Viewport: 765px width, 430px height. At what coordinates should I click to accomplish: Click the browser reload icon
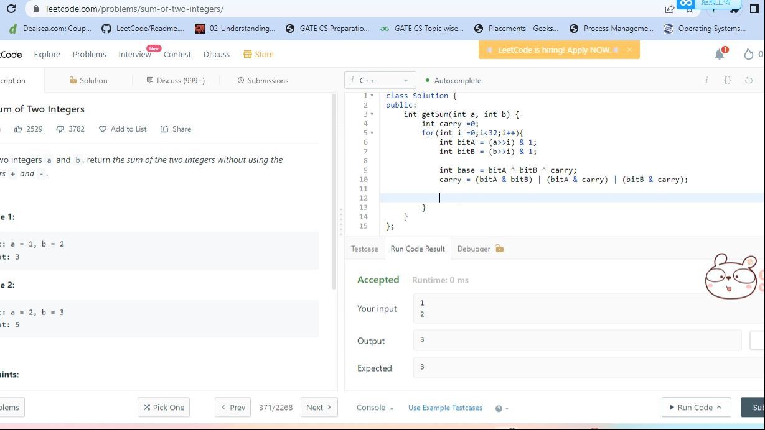[x=11, y=9]
